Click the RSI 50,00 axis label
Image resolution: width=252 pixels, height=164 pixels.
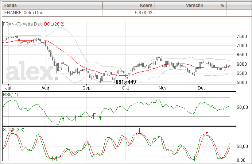(x=243, y=107)
